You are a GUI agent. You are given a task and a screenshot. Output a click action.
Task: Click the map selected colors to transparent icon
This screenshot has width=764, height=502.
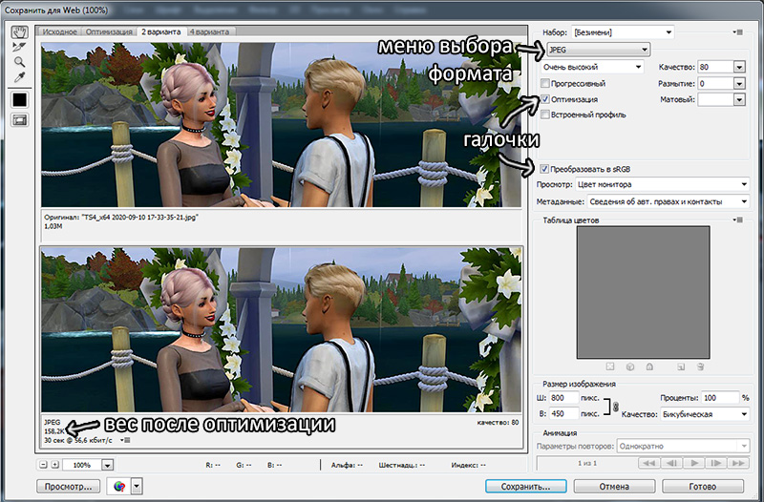610,366
